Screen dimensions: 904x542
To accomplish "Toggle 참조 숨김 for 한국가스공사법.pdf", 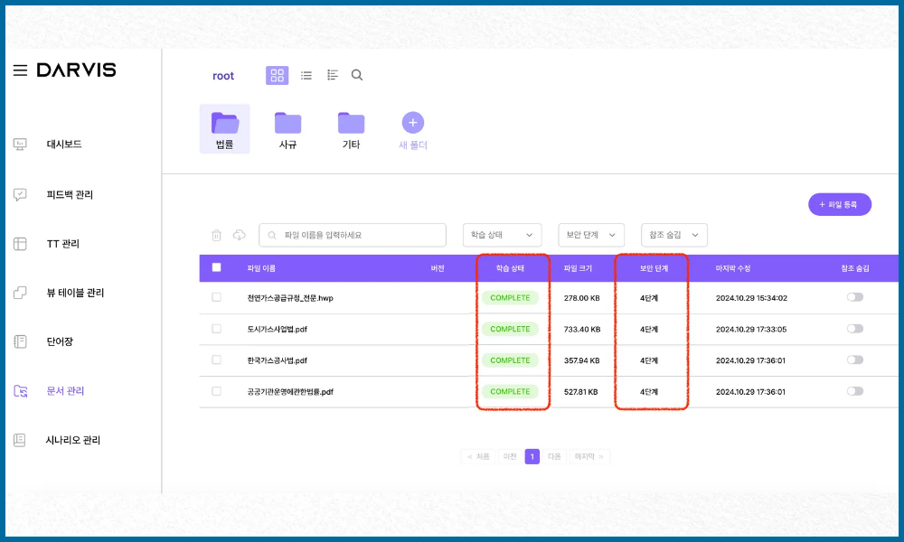I will pos(855,360).
